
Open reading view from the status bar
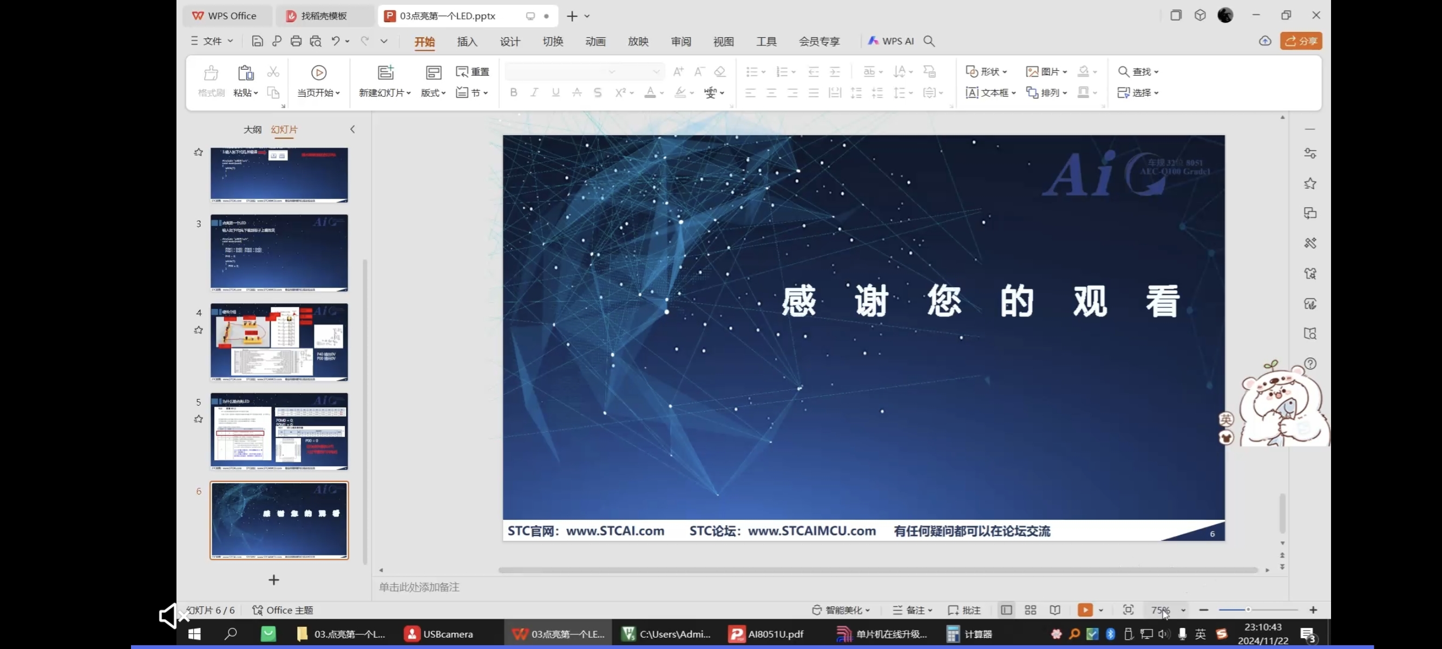tap(1054, 610)
